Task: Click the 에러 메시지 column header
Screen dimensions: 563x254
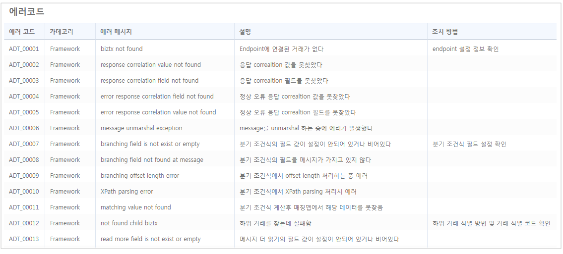Action: pyautogui.click(x=116, y=32)
